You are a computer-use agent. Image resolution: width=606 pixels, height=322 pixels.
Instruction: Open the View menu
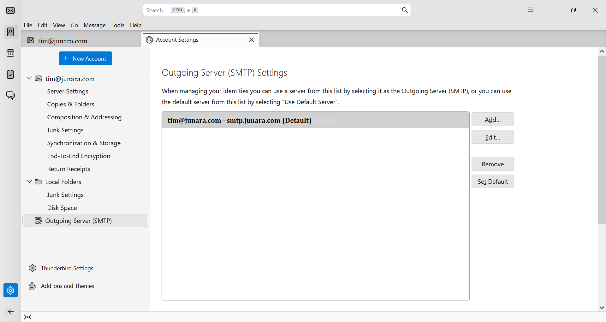(59, 25)
